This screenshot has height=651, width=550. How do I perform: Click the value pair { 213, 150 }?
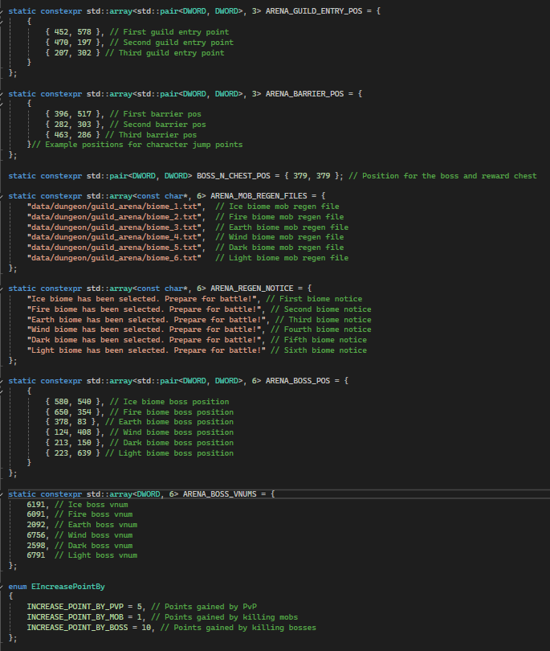[x=72, y=443]
